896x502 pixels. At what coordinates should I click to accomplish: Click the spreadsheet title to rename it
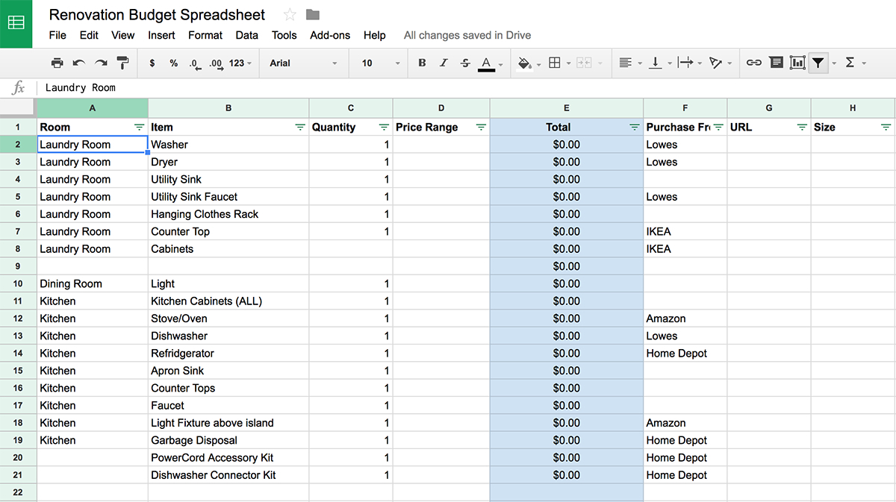[x=157, y=14]
